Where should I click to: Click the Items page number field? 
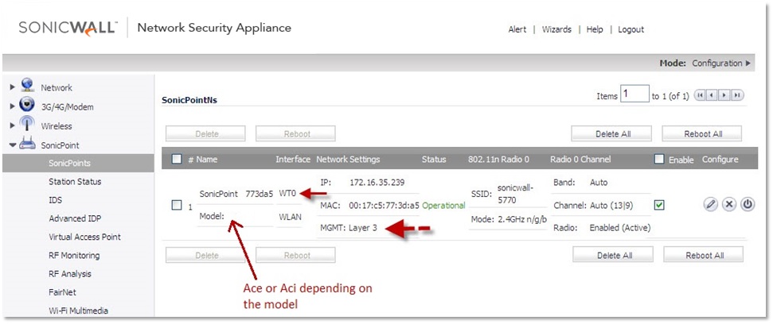coord(634,94)
